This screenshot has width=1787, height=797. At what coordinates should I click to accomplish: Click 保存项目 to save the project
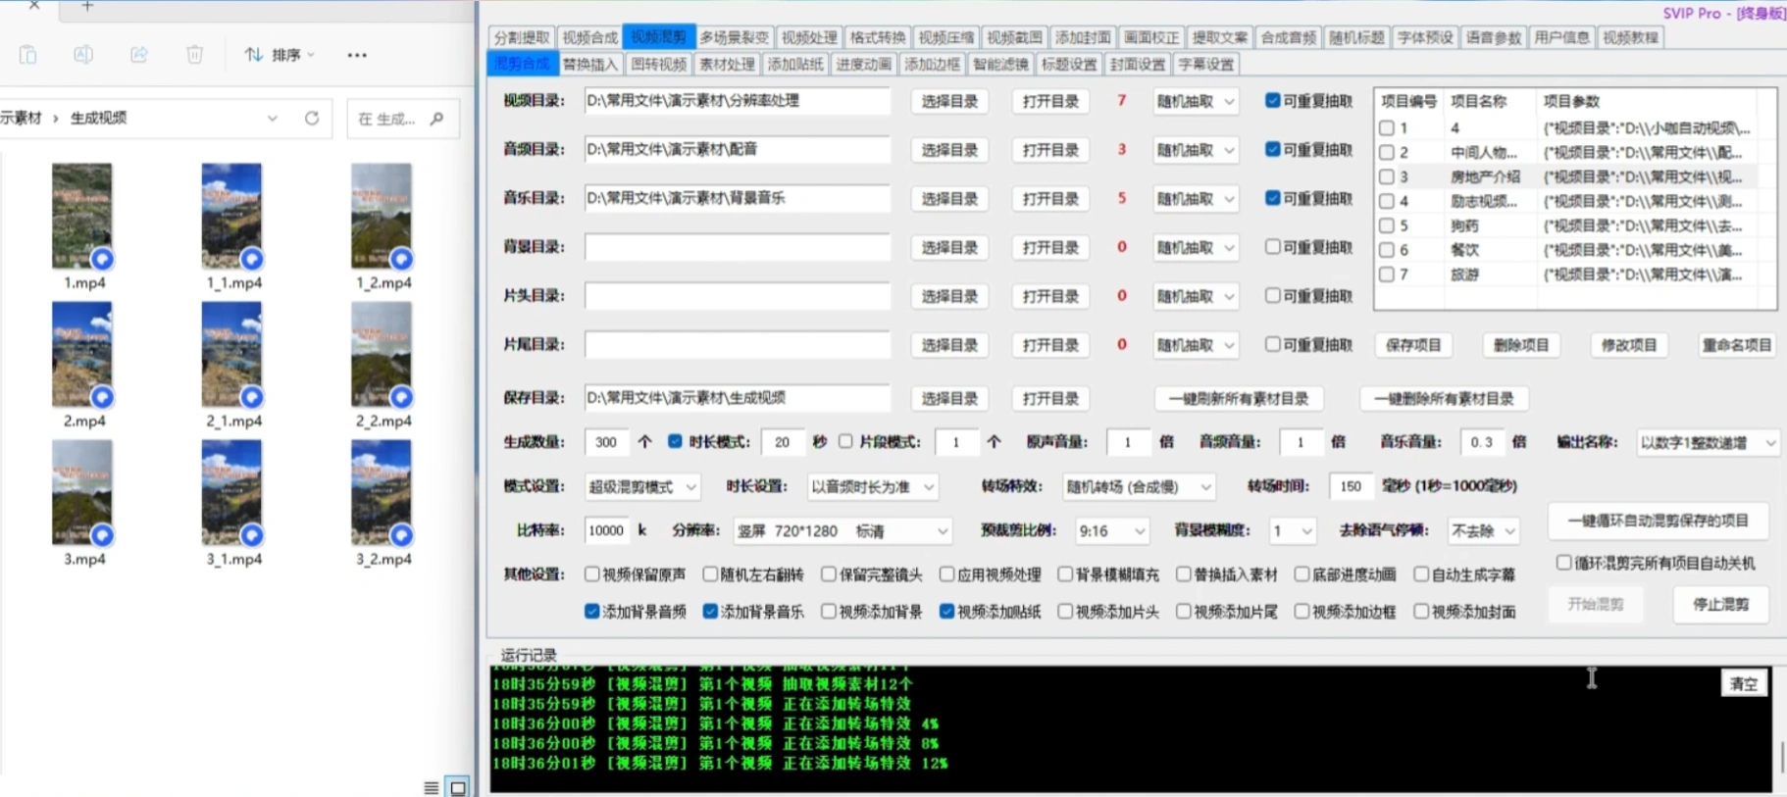pyautogui.click(x=1413, y=345)
